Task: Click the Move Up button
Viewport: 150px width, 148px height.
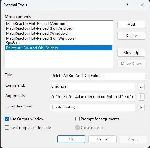Action: 131,53
